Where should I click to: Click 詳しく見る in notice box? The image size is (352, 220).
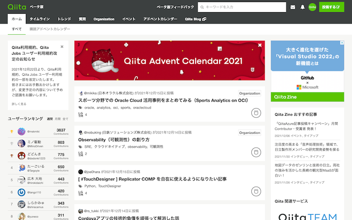click(19, 104)
